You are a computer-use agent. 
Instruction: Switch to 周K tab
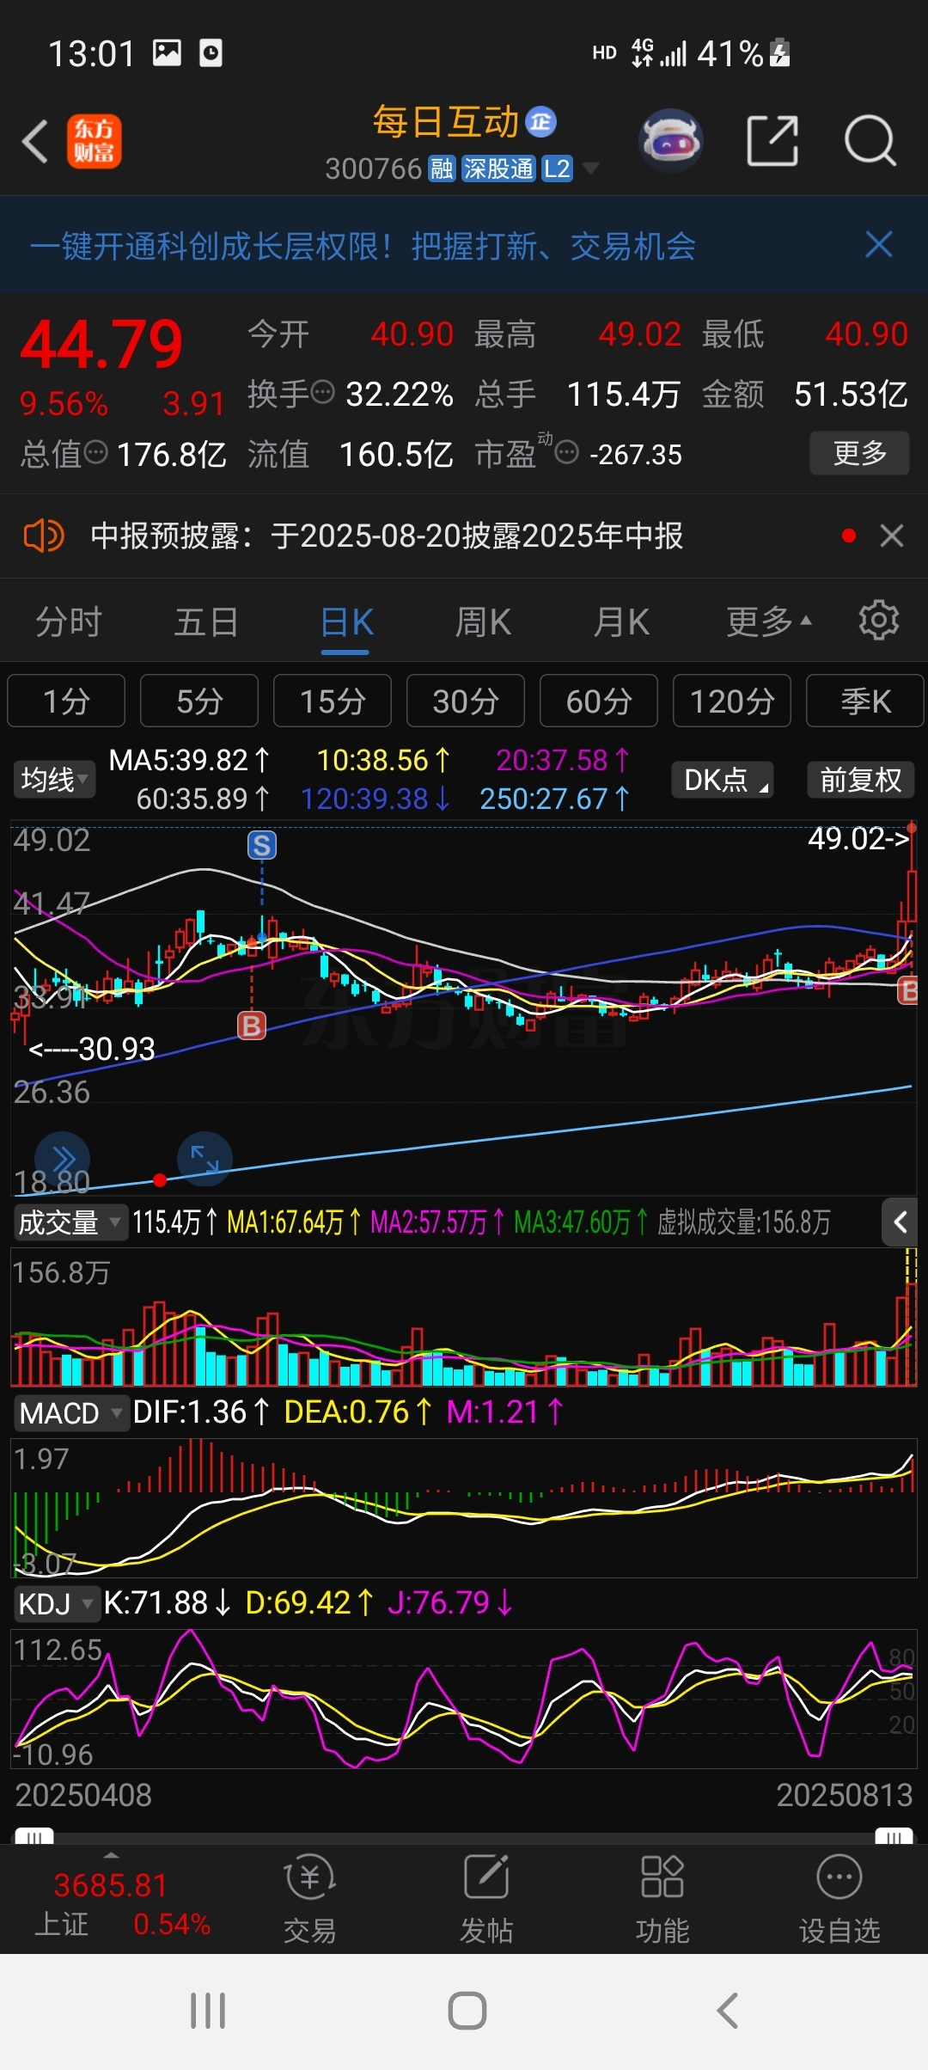pyautogui.click(x=483, y=622)
